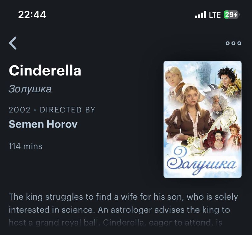Open films released in 2002

pyautogui.click(x=20, y=110)
